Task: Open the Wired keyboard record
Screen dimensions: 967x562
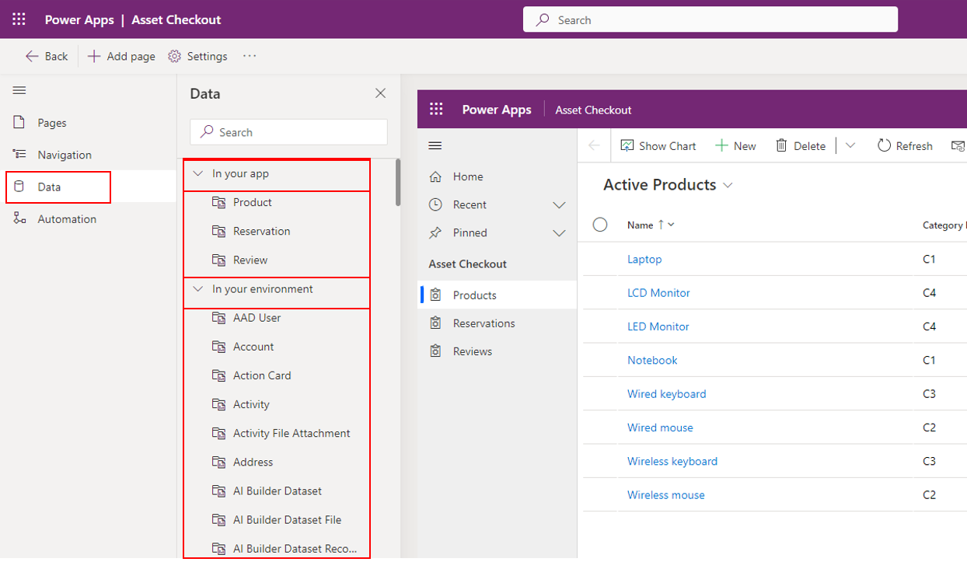Action: (666, 394)
